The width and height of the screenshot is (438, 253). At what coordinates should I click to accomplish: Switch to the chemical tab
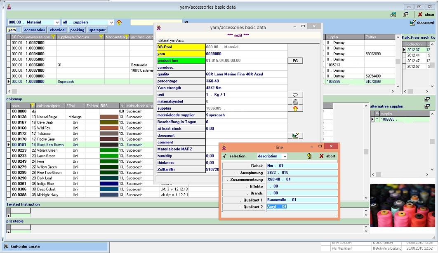click(x=57, y=30)
